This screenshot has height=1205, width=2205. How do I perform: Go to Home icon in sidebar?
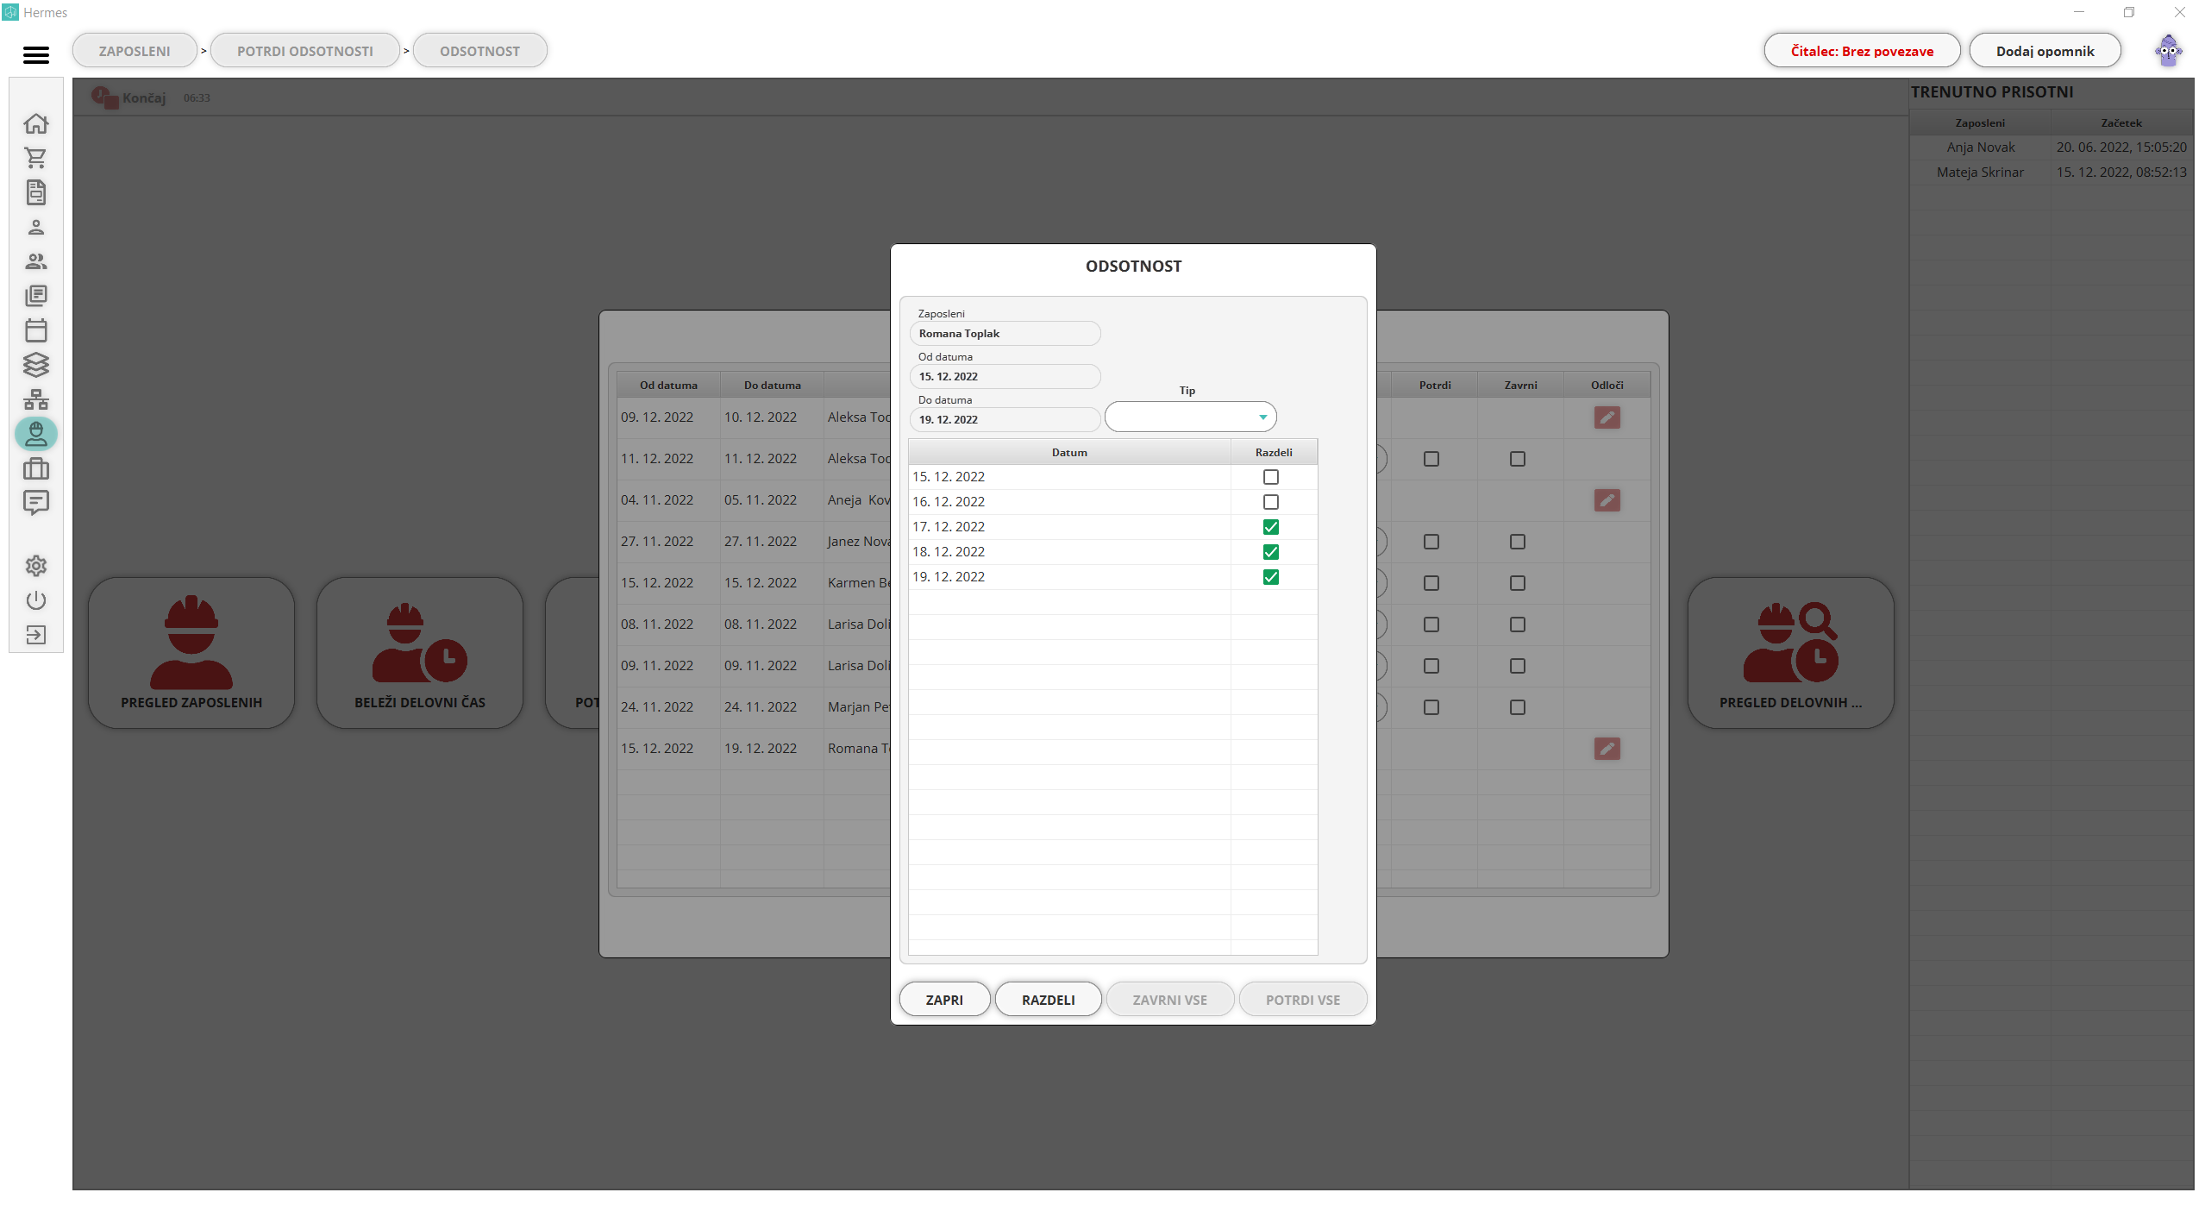point(36,123)
